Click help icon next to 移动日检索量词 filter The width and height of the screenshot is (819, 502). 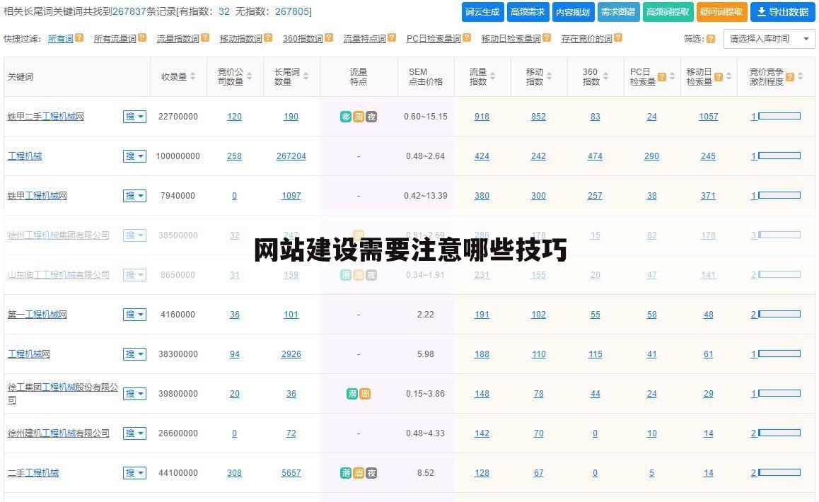(x=547, y=37)
